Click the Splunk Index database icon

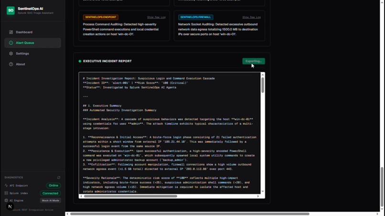tap(6, 193)
